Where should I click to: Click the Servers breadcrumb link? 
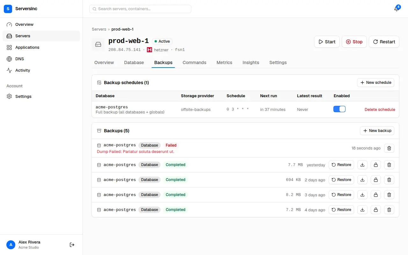point(99,29)
